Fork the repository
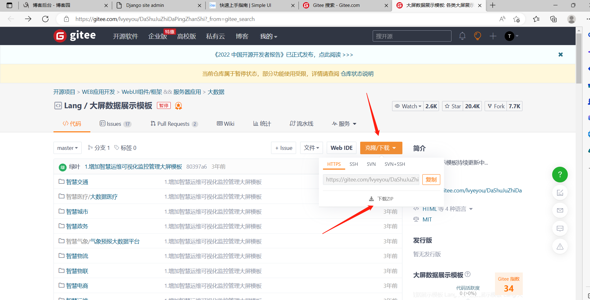This screenshot has height=300, width=590. point(496,106)
